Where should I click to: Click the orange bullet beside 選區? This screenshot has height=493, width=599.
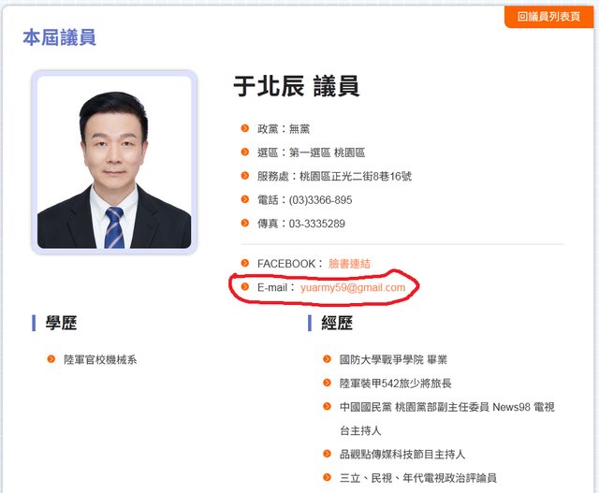[245, 152]
